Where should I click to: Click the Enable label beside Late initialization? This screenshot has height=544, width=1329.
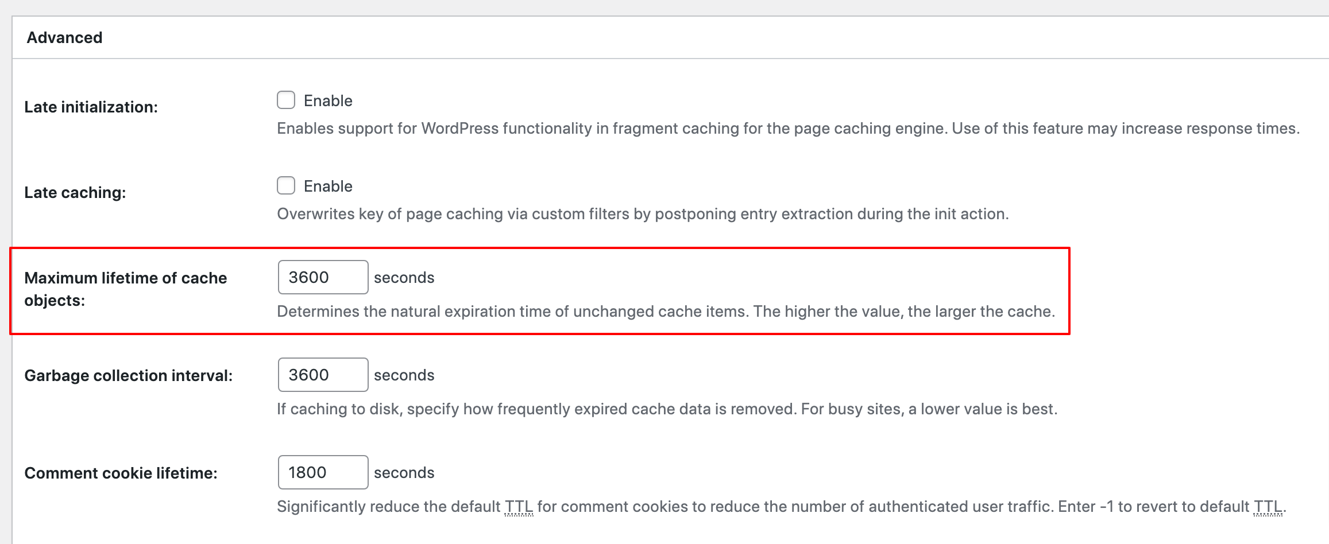pyautogui.click(x=328, y=101)
